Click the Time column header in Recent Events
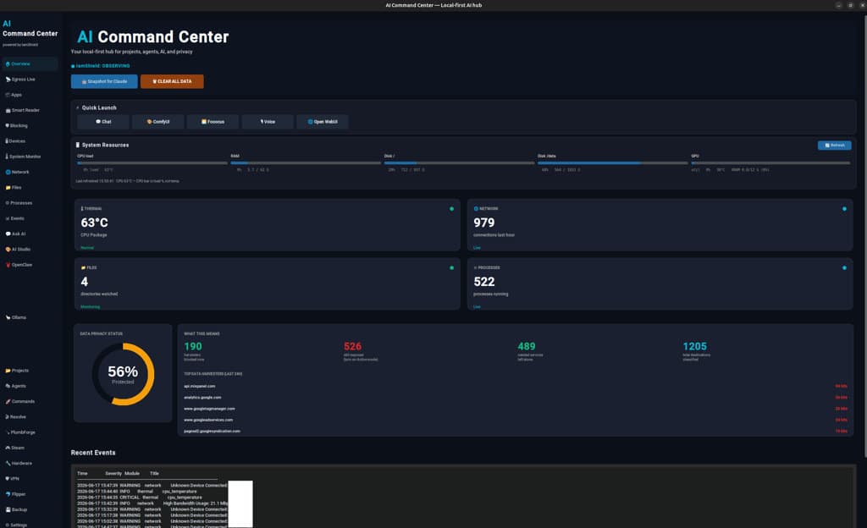This screenshot has height=528, width=867. click(x=82, y=473)
